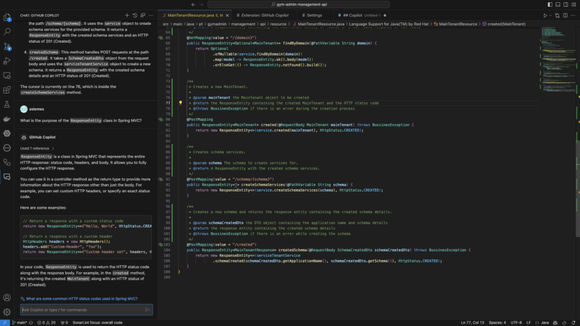Click Ln 77, Col 13 indicator

[x=472, y=323]
